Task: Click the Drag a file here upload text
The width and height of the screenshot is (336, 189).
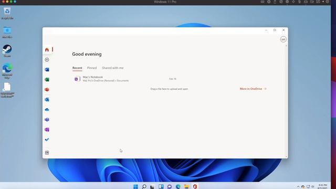Action: (169, 89)
